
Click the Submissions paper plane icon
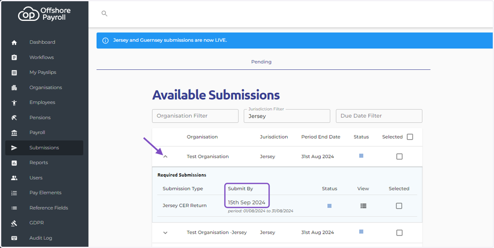click(x=14, y=148)
